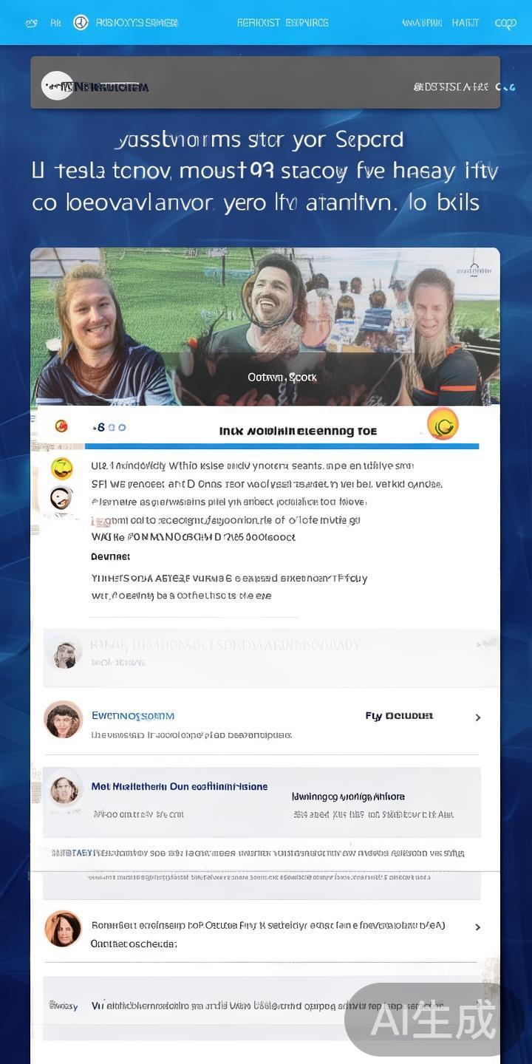Open the blue 'Ewennogssomm' link
The width and height of the screenshot is (532, 1064).
[x=133, y=715]
